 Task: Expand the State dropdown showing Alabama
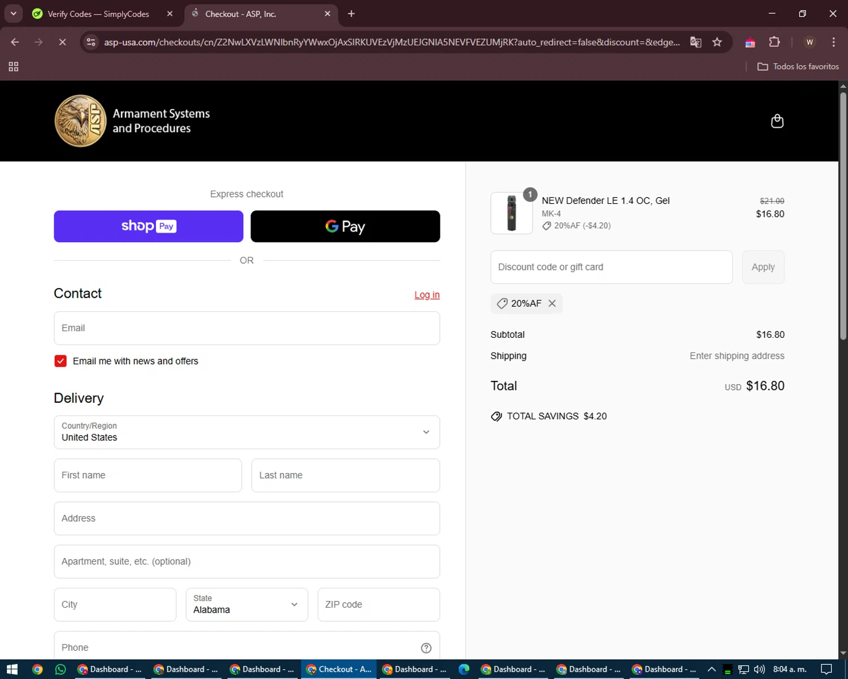[x=247, y=604]
